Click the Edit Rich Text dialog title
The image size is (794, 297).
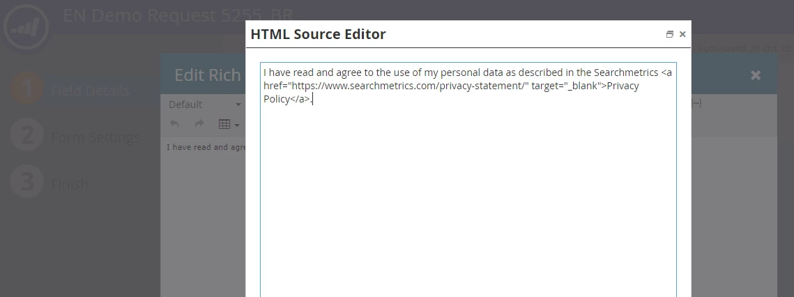[x=208, y=75]
